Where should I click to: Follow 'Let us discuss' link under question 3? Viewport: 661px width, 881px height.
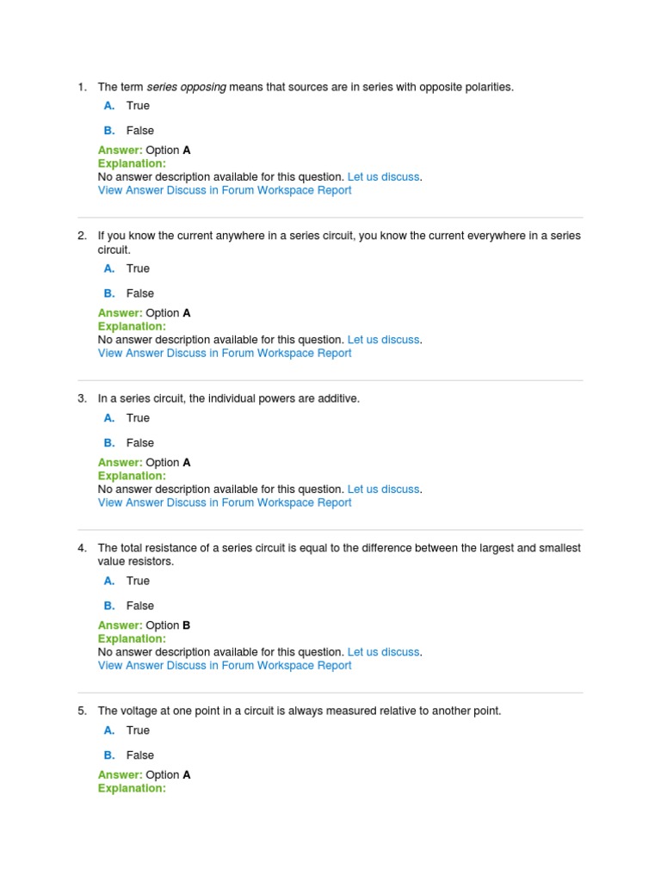[383, 490]
